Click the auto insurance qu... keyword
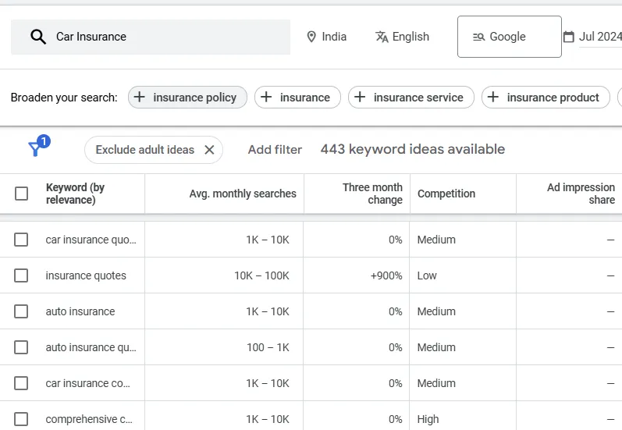This screenshot has width=622, height=430. 91,347
